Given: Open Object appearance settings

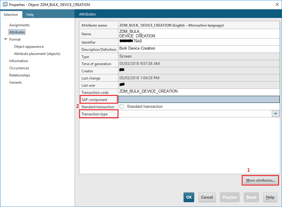Looking at the screenshot, I should pyautogui.click(x=29, y=47).
